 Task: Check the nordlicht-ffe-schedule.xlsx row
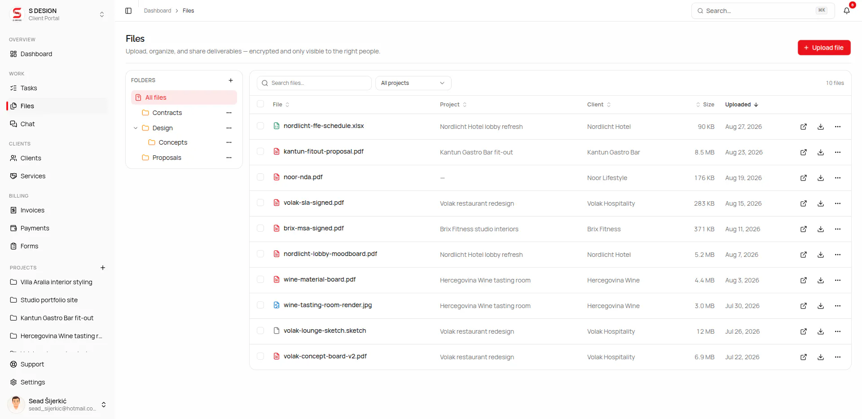click(x=260, y=126)
